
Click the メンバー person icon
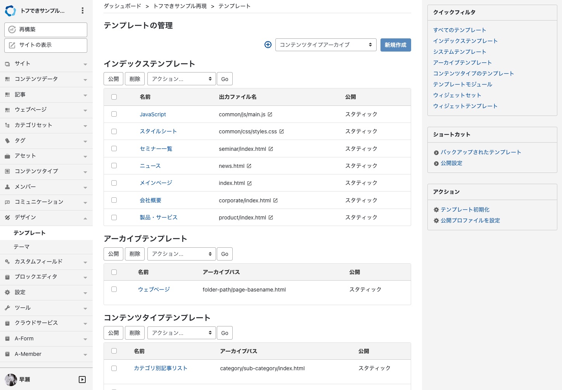(7, 187)
